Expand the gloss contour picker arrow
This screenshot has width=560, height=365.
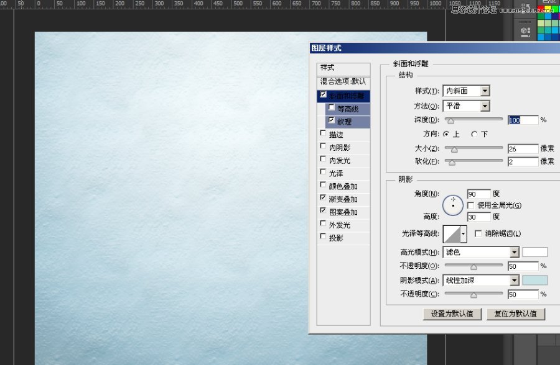[463, 234]
